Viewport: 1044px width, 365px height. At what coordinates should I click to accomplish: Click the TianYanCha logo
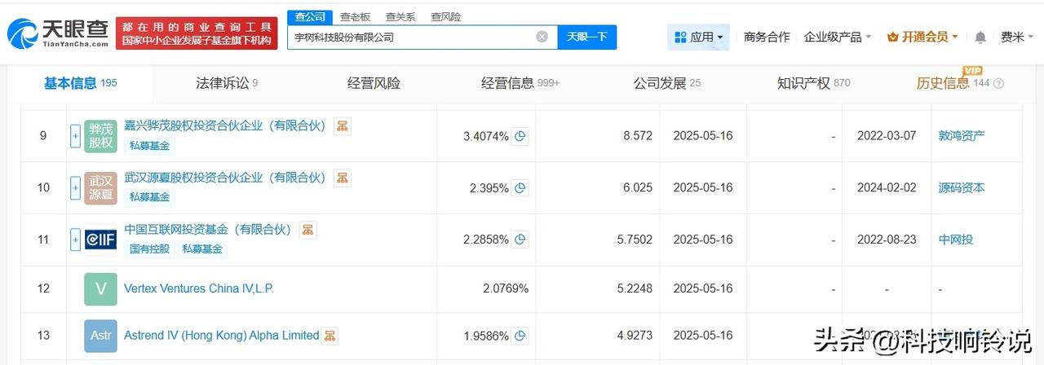[57, 34]
